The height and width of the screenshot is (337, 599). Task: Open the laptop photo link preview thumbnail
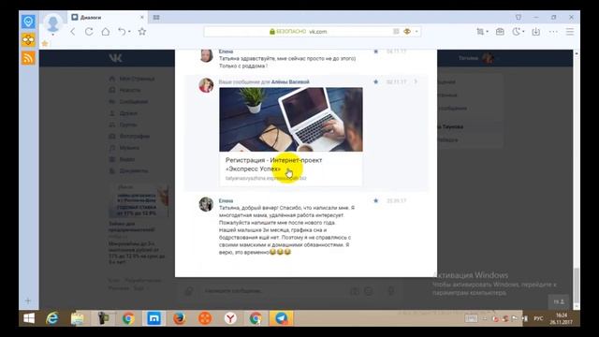point(291,120)
